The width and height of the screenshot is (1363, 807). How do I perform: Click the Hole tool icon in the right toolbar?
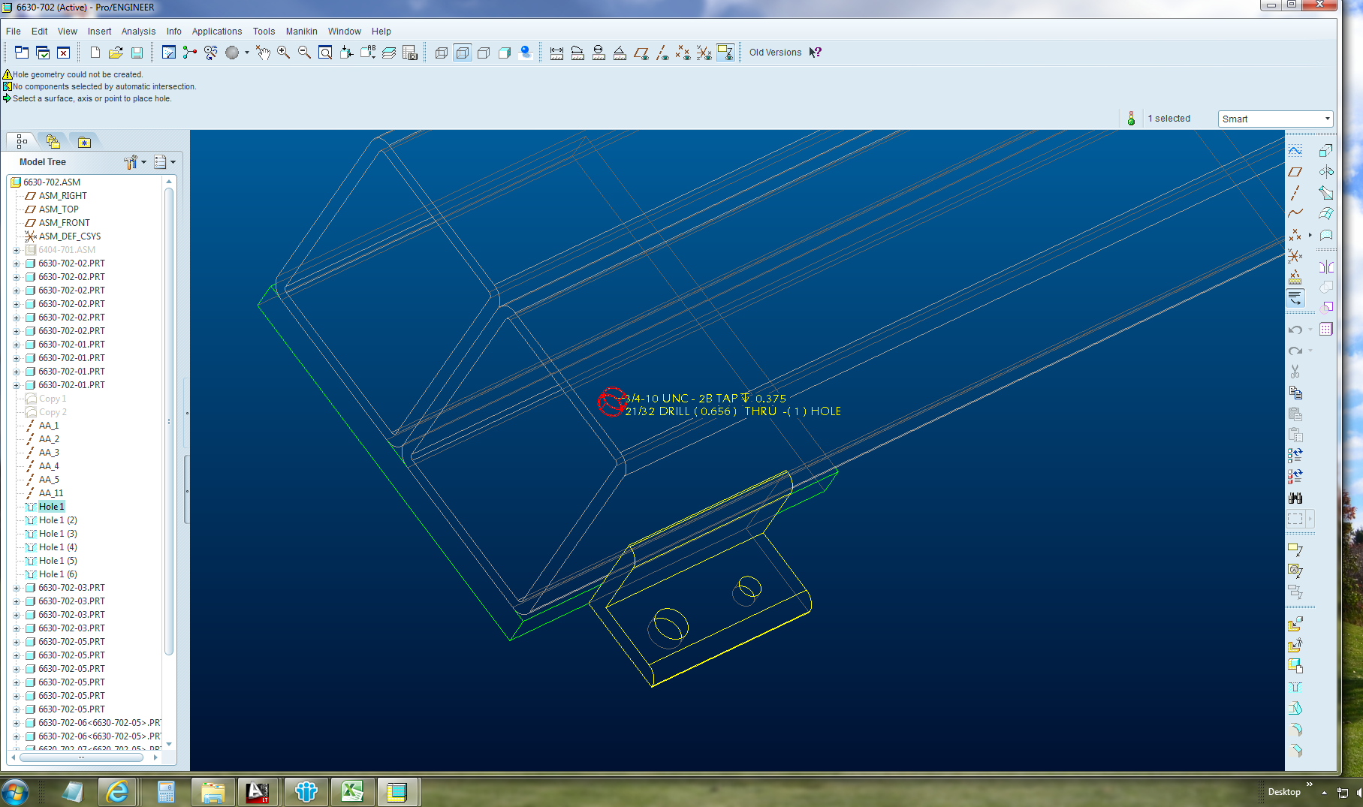(1295, 687)
